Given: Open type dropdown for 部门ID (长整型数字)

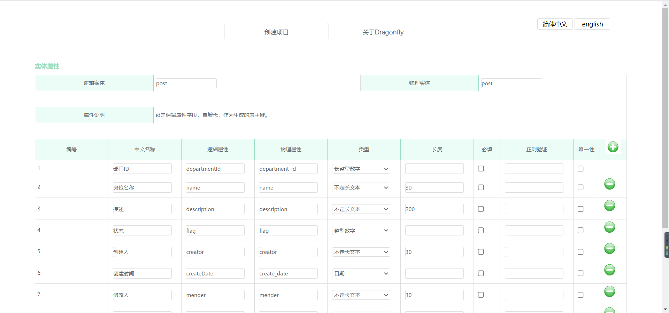Looking at the screenshot, I should (361, 169).
